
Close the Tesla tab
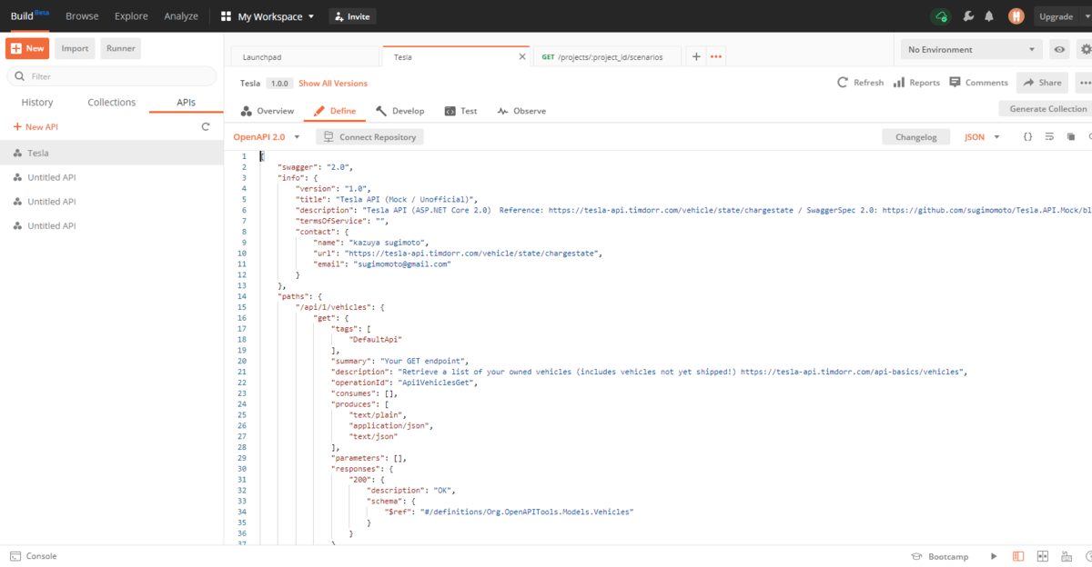(x=522, y=56)
